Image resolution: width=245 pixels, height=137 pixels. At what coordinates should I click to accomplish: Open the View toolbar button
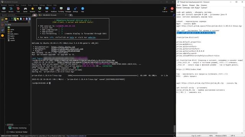click(x=39, y=10)
